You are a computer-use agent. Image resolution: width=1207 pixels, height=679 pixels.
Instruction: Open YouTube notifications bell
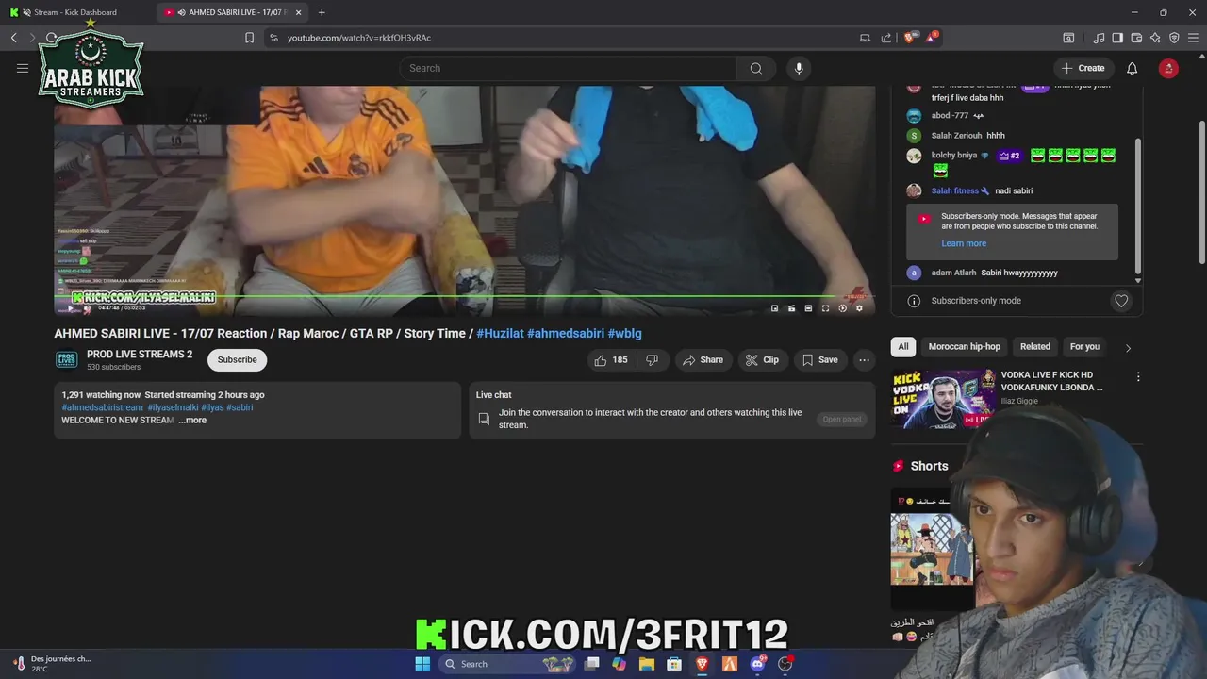(x=1132, y=68)
